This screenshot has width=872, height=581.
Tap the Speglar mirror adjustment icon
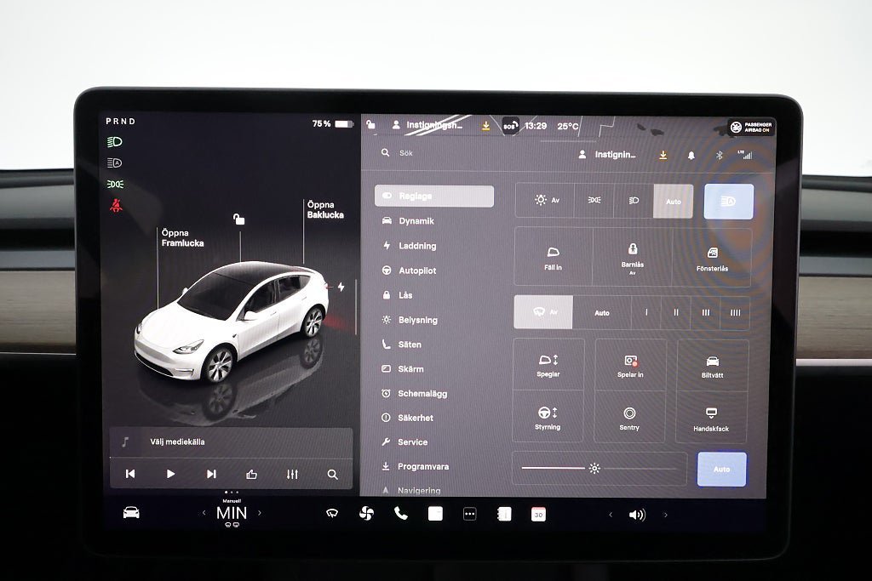coord(548,364)
